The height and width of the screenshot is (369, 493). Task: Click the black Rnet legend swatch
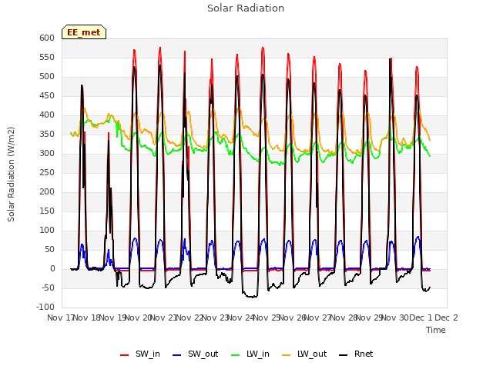[x=344, y=355]
